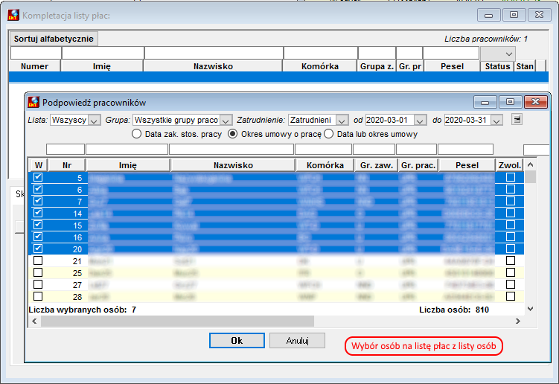
Task: Click the vertical scrollbar down arrow
Action: (530, 309)
